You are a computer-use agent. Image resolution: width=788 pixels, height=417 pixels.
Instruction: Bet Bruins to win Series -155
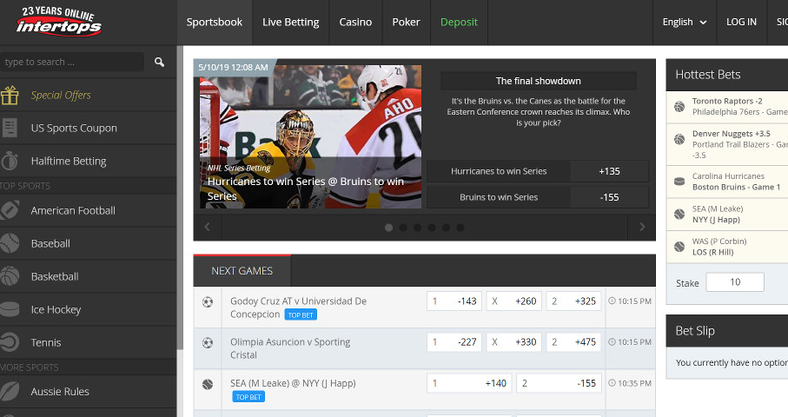point(538,197)
